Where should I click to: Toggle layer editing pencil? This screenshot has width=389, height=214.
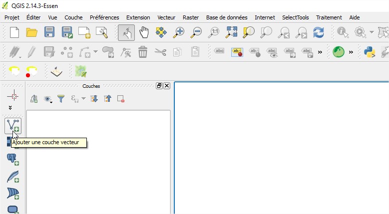(32, 52)
